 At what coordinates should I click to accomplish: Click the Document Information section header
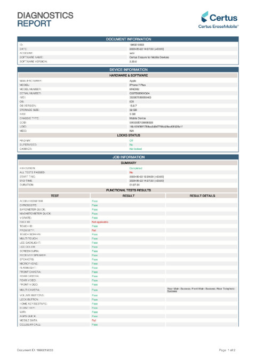pos(128,39)
